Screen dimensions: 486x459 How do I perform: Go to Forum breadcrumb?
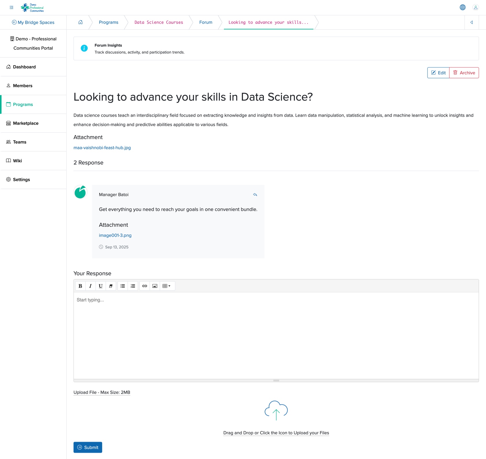206,22
